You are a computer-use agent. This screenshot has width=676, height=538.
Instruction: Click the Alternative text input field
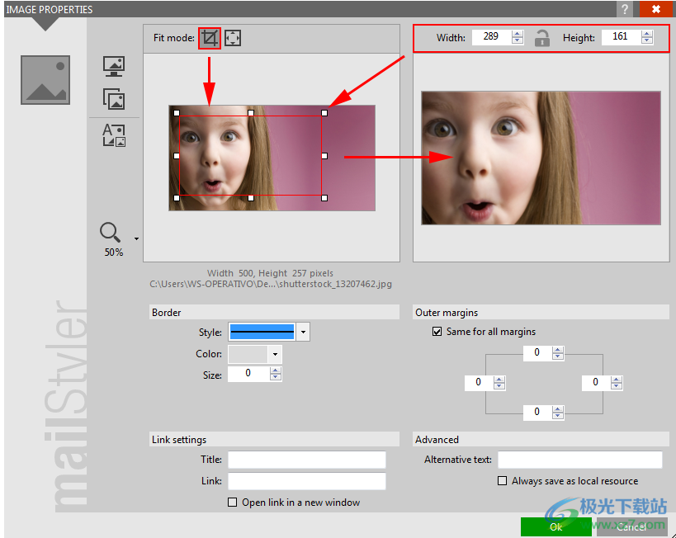[x=579, y=460]
